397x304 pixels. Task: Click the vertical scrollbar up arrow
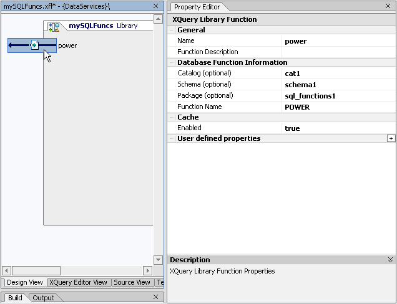pos(159,19)
